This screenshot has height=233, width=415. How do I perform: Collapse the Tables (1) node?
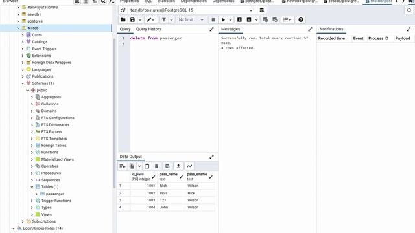[32, 187]
